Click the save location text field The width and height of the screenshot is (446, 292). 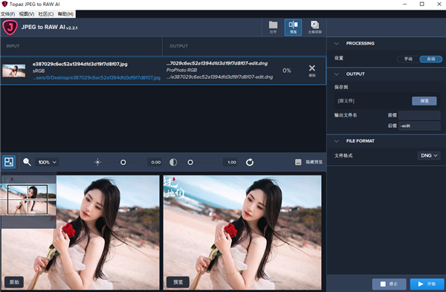click(373, 101)
